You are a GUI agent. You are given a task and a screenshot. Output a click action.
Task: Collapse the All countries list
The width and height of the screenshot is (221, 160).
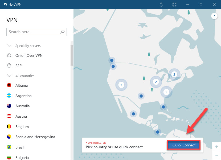coord(9,76)
